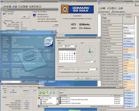Click the EVEREST up-level arrow icon

47,93
